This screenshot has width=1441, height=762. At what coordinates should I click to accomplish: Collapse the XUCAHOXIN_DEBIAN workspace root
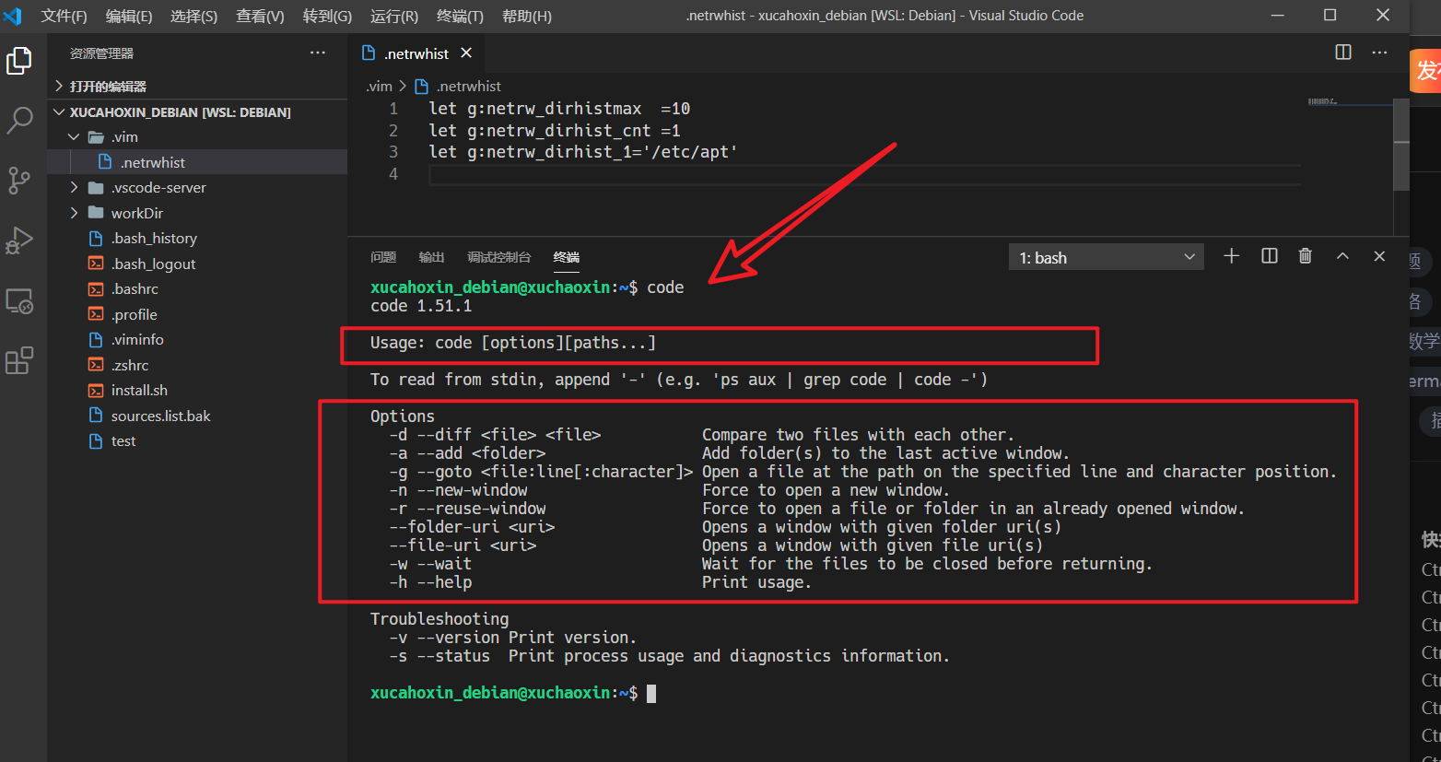coord(198,112)
